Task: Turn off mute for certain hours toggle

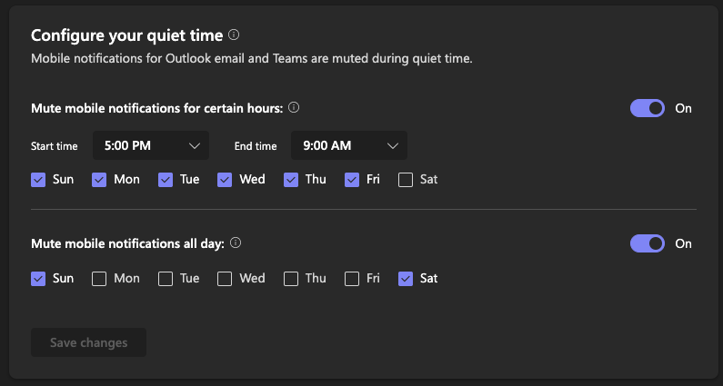Action: click(648, 108)
